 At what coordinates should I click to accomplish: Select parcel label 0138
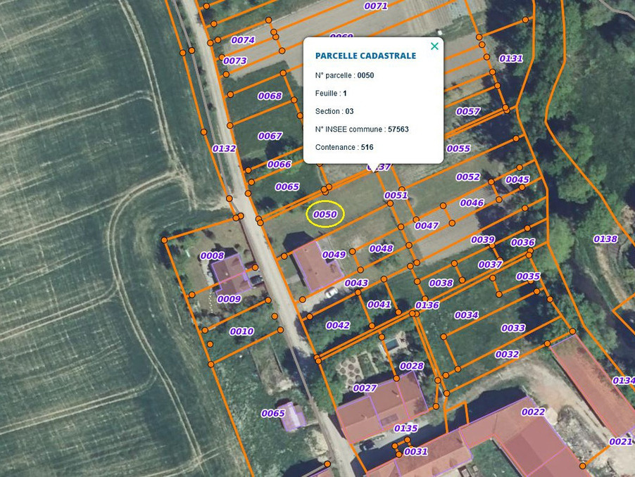click(x=605, y=239)
